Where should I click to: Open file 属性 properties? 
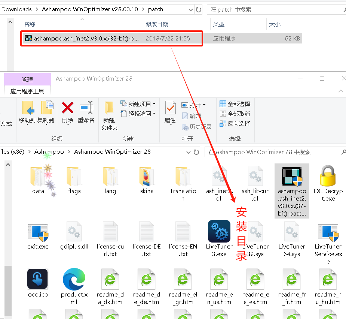point(170,113)
